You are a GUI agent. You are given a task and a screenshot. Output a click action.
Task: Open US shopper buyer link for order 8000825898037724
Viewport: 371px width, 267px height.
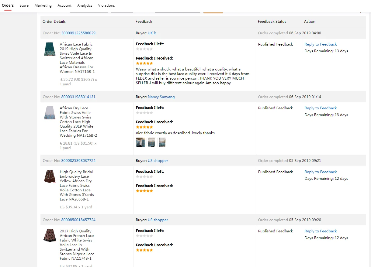coord(158,161)
